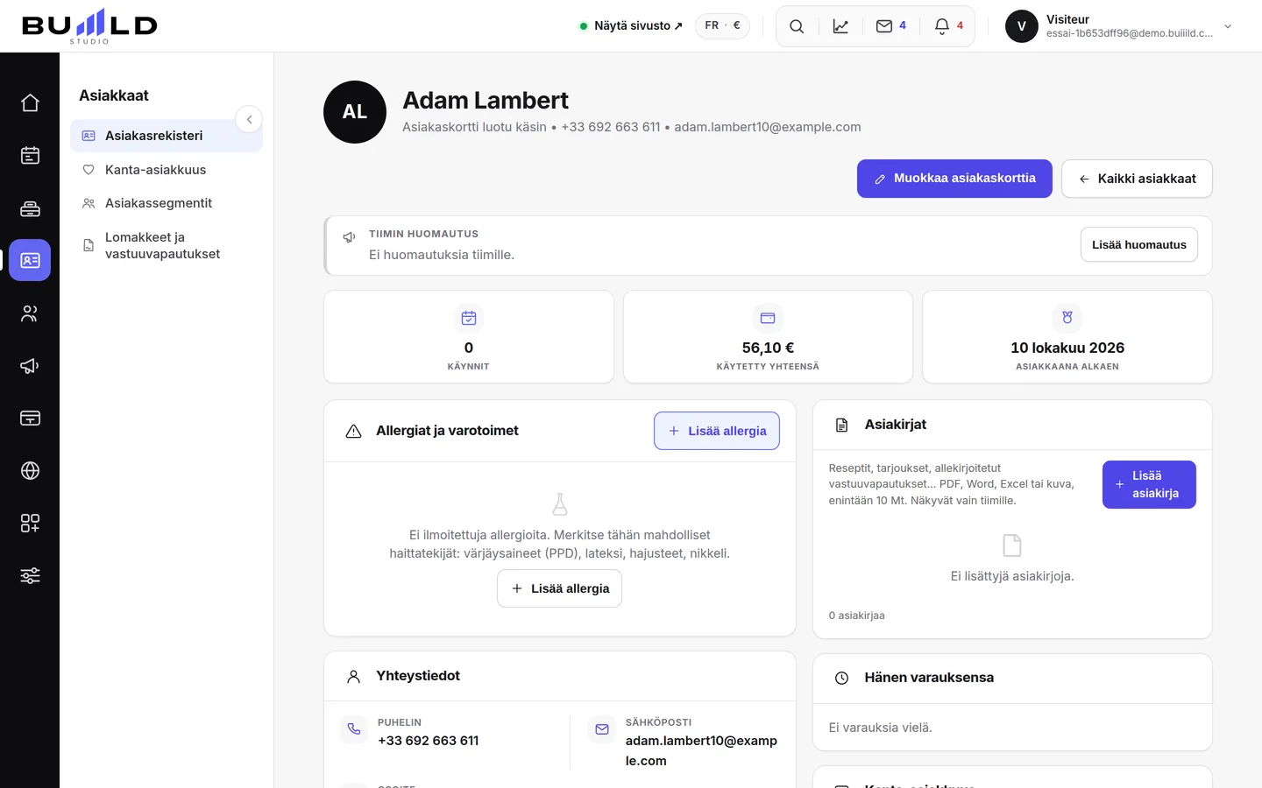Image resolution: width=1262 pixels, height=788 pixels.
Task: Open Kanta-asiakkuus menu item
Action: click(x=167, y=170)
